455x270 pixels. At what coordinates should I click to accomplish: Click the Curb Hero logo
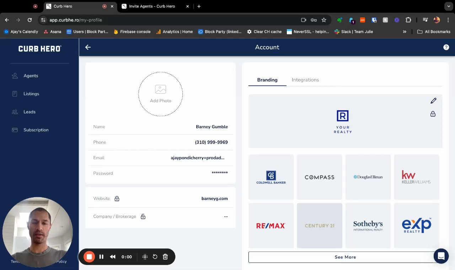pyautogui.click(x=40, y=49)
